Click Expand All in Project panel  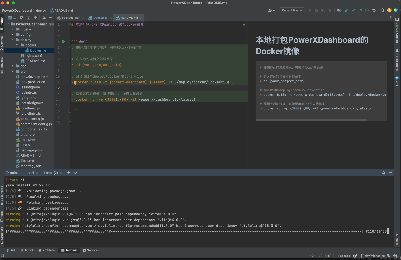(28, 18)
